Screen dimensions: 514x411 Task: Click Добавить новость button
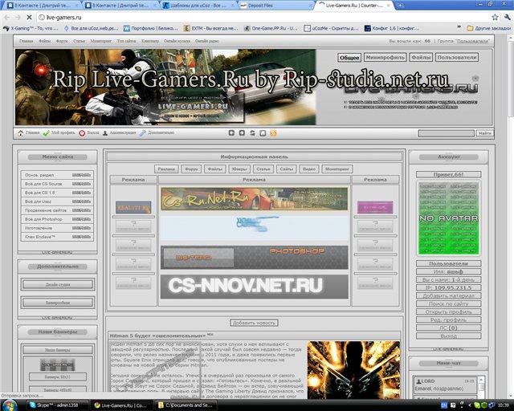pyautogui.click(x=254, y=323)
